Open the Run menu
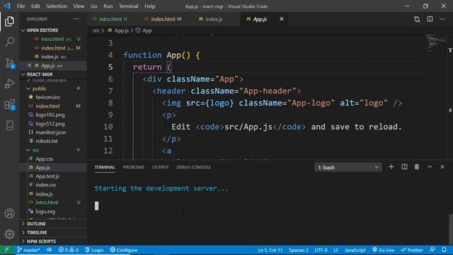Screen dimensions: 453x255 (x=108, y=6)
